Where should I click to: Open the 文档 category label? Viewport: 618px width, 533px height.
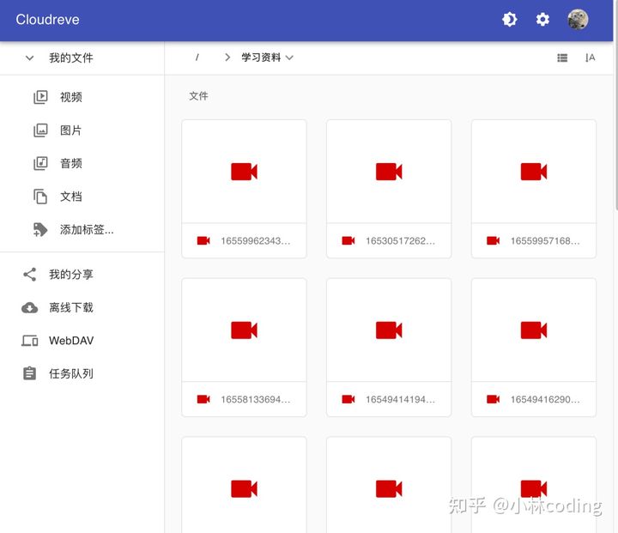(71, 197)
